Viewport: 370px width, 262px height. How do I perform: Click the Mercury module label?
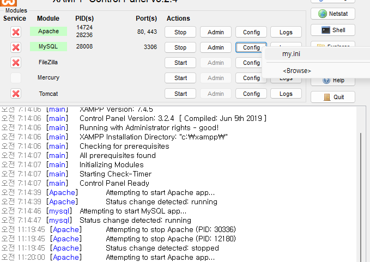pyautogui.click(x=48, y=77)
